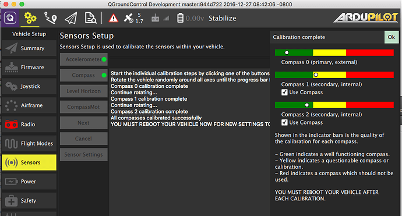Click Compass 1 quality indicator bar
The height and width of the screenshot is (216, 402).
pyautogui.click(x=334, y=75)
